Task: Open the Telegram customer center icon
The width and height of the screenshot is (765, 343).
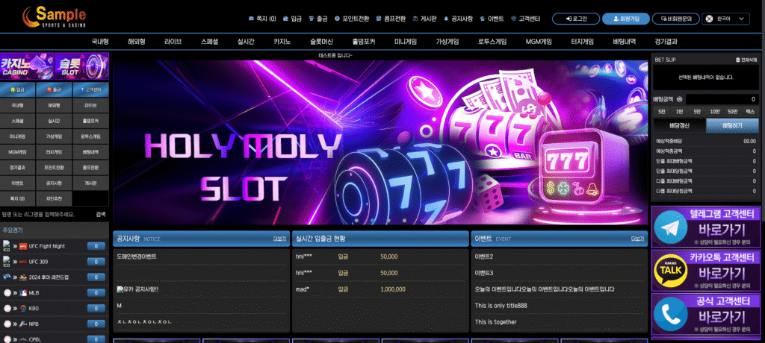Action: 671,227
